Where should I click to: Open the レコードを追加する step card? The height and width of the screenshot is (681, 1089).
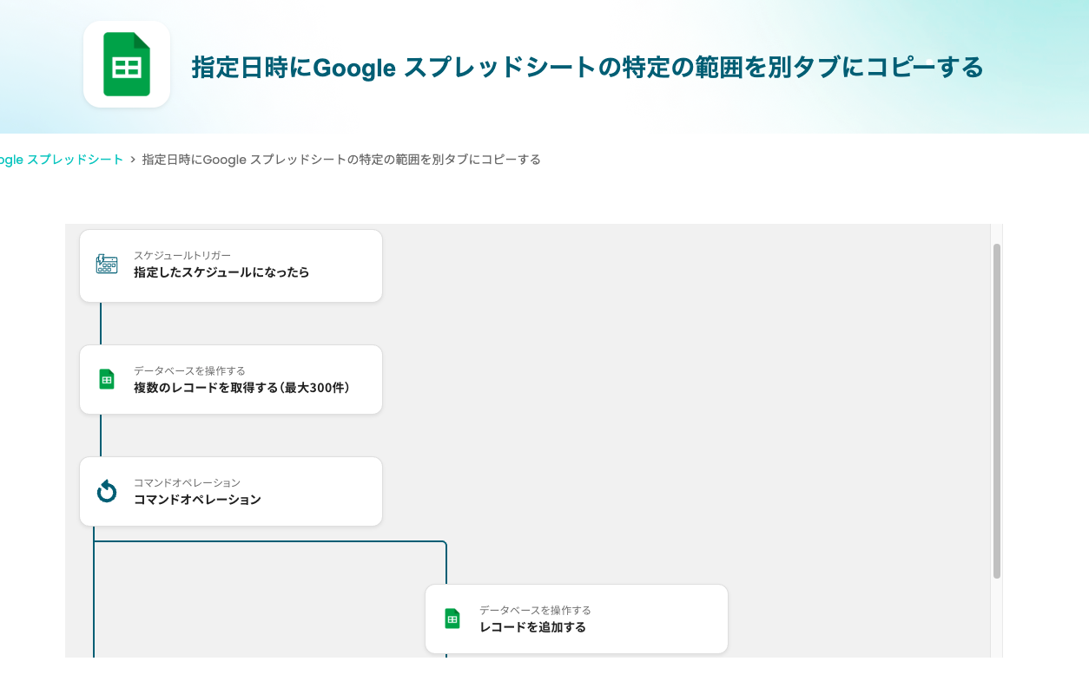click(x=577, y=619)
